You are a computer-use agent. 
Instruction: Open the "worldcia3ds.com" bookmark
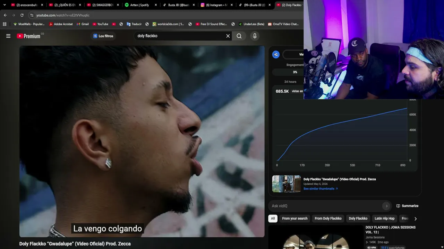168,24
